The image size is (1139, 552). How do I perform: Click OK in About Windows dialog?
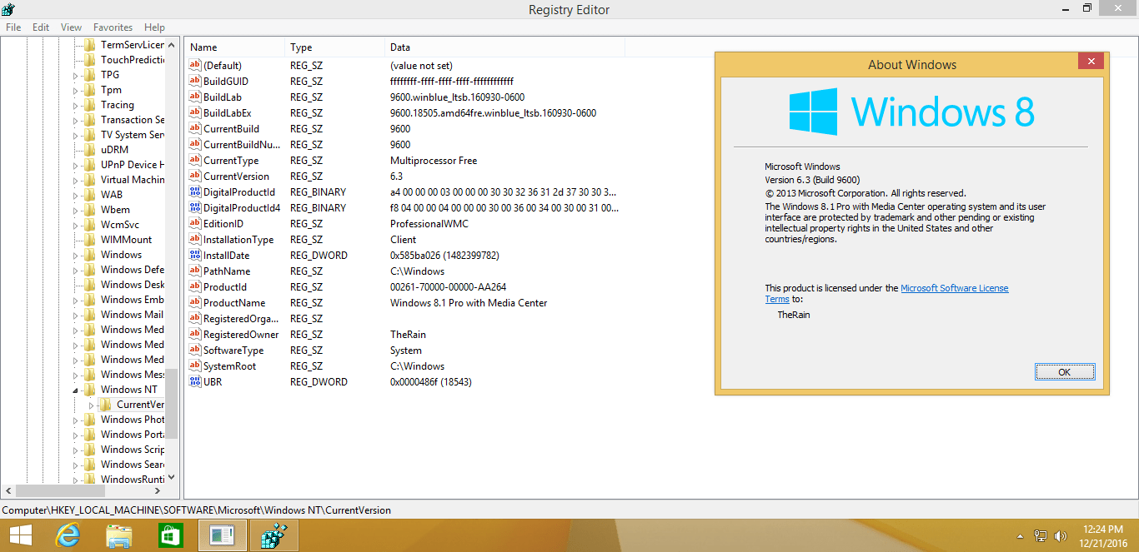pyautogui.click(x=1065, y=372)
